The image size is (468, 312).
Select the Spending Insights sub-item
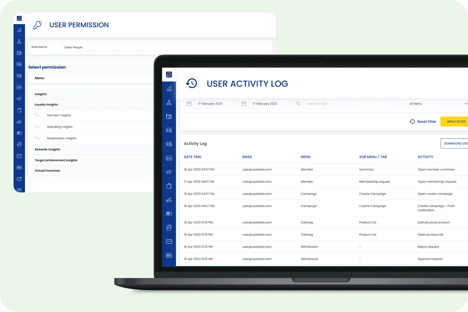tap(60, 127)
